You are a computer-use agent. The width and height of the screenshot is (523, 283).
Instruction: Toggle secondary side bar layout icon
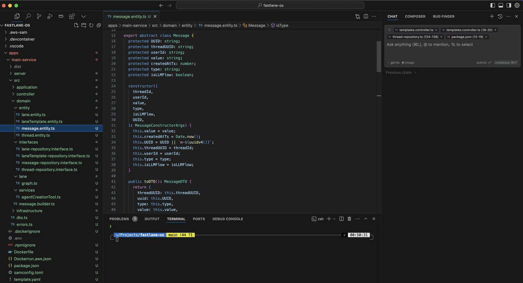point(509,5)
